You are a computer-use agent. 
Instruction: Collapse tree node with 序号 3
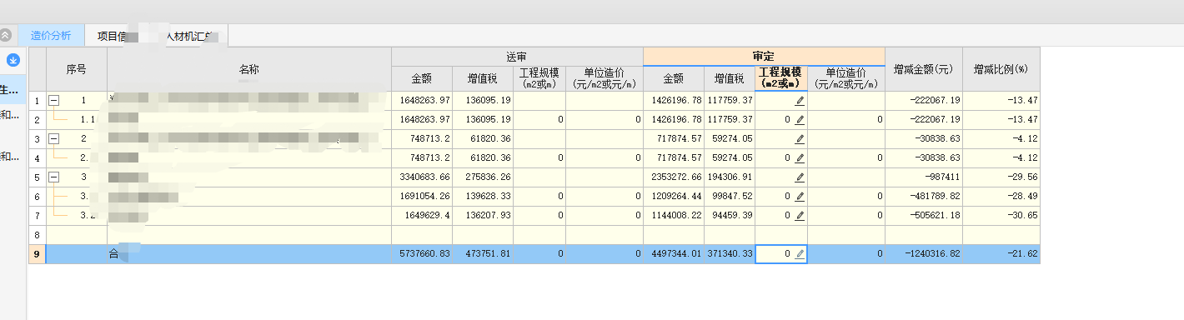[54, 177]
